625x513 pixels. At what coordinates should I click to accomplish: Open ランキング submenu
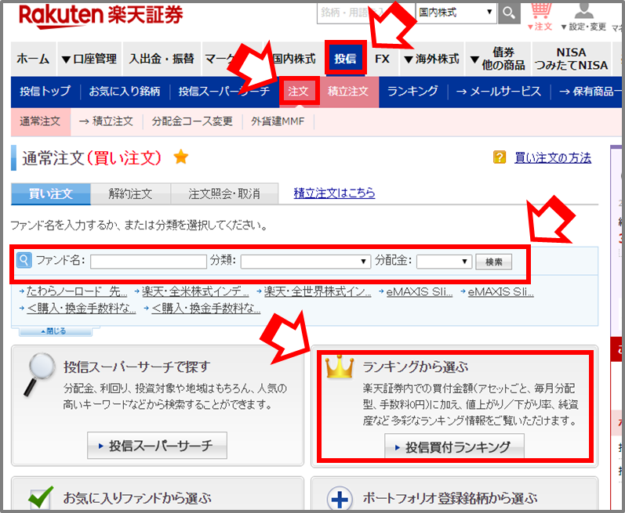click(412, 92)
